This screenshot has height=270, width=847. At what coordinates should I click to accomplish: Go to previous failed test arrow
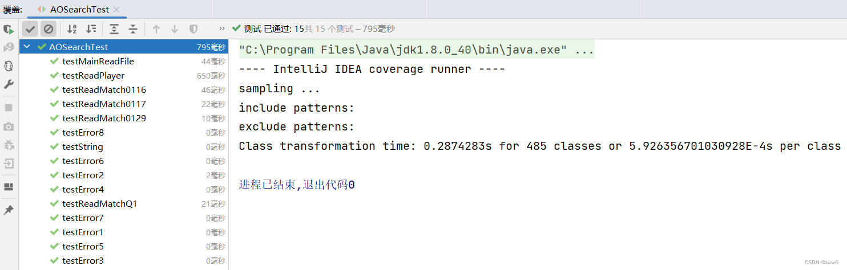pyautogui.click(x=156, y=28)
